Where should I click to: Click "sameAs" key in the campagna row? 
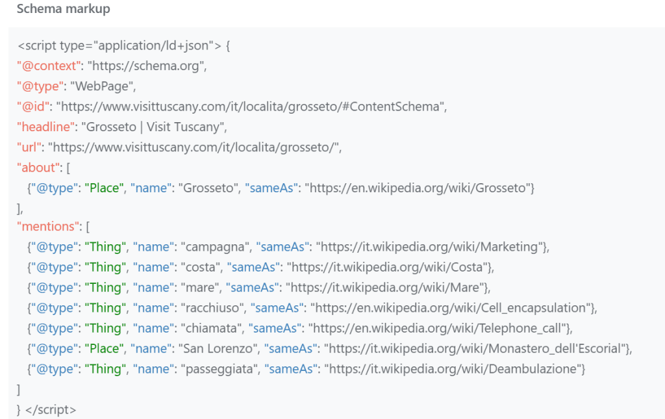coord(282,246)
